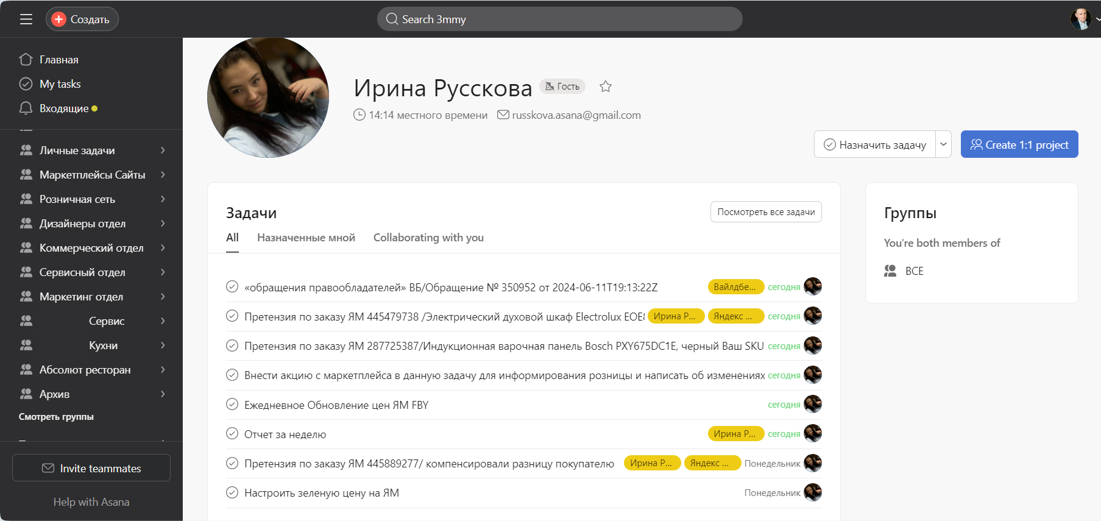The image size is (1101, 521).
Task: Mark Внести акцию с маркетплейса task complete
Action: tap(232, 375)
